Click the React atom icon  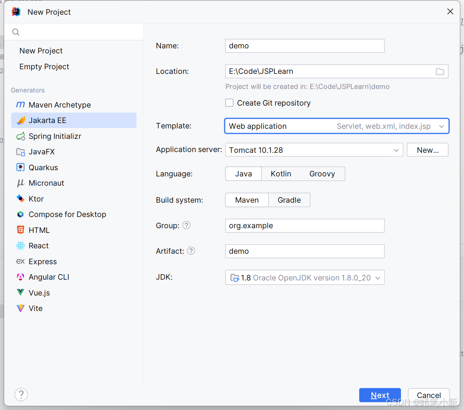coord(20,246)
